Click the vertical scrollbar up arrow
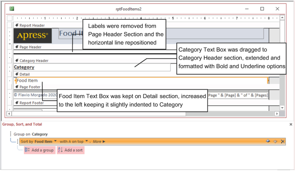The height and width of the screenshot is (171, 296). [x=282, y=18]
